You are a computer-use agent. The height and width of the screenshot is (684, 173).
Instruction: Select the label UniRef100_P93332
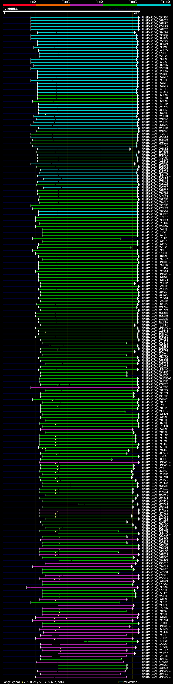(x=155, y=80)
